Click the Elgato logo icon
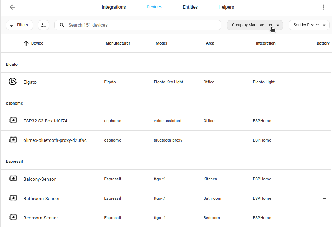 pos(13,82)
